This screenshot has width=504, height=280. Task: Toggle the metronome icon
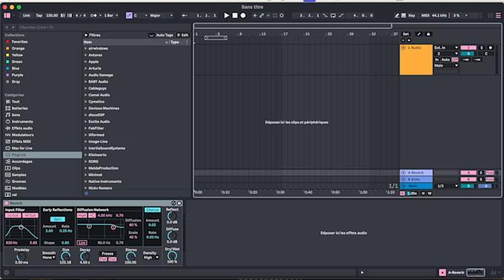[93, 16]
